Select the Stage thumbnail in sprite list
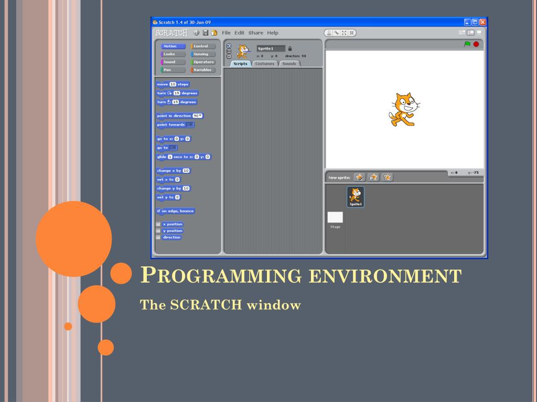The height and width of the screenshot is (402, 537). pyautogui.click(x=335, y=218)
